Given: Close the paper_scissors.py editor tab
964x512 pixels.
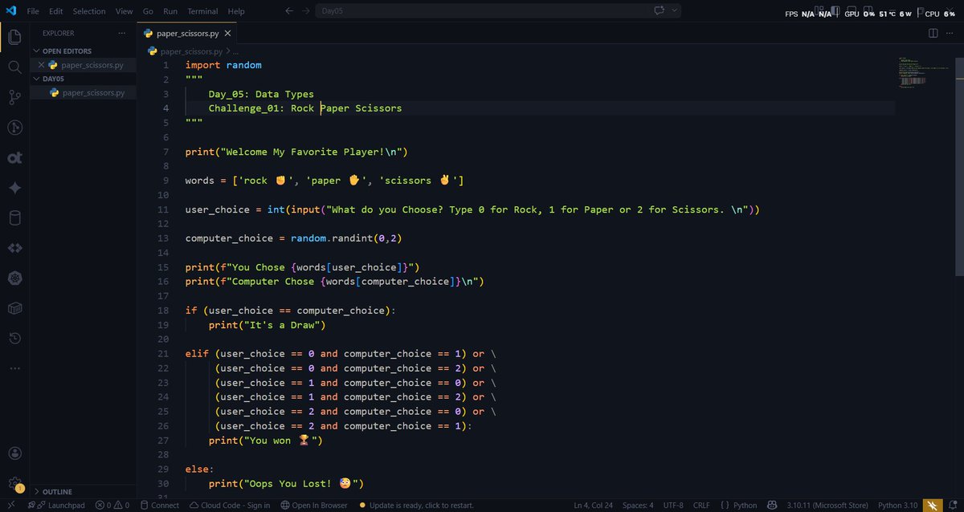Looking at the screenshot, I should pos(227,34).
